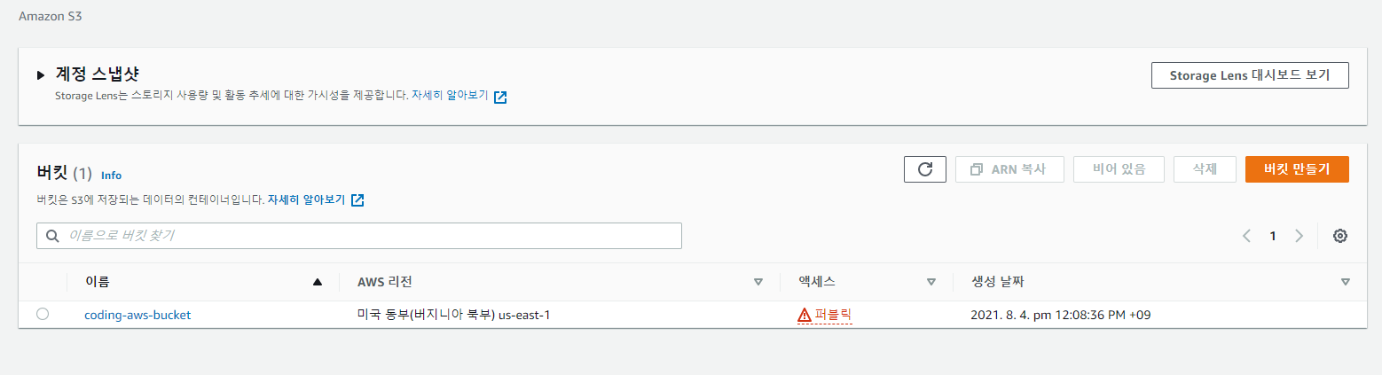Viewport: 1382px width, 375px height.
Task: Click the bucket name search field
Action: [359, 236]
